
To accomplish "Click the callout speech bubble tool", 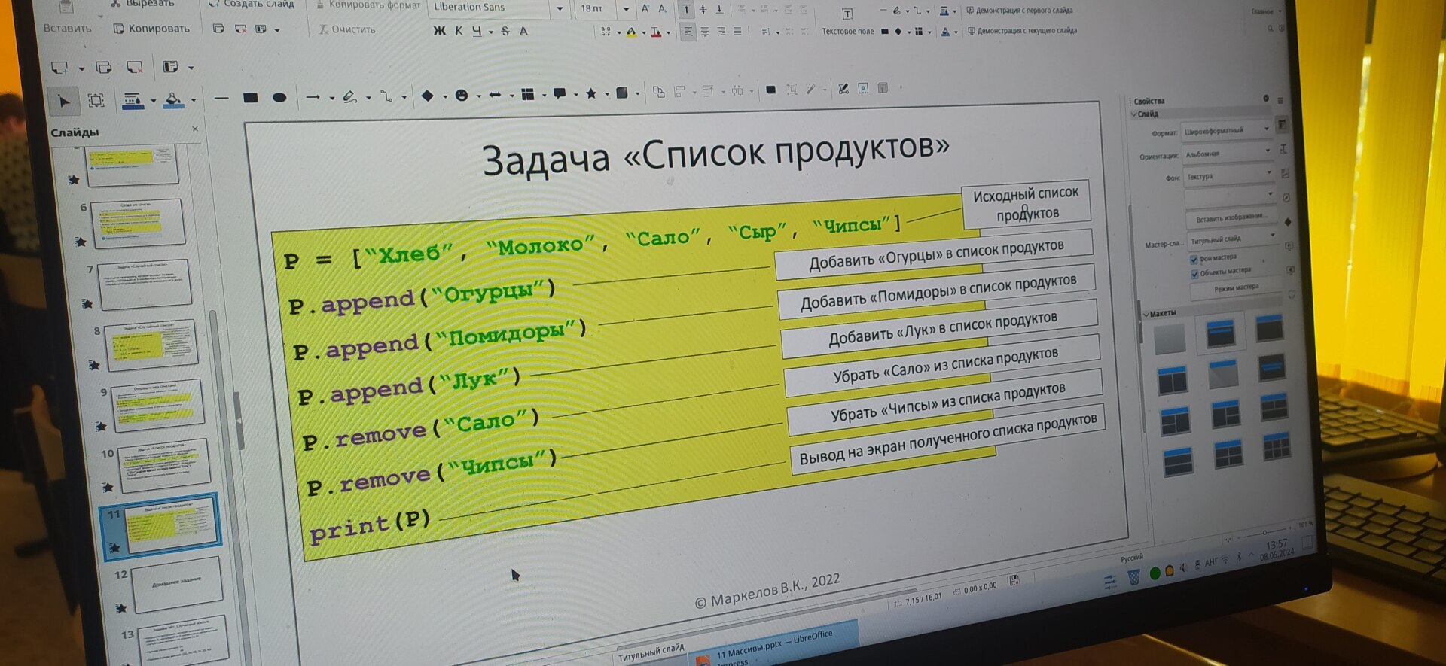I will tap(560, 93).
